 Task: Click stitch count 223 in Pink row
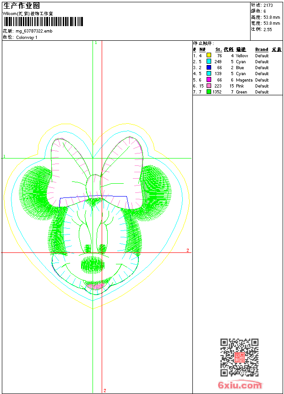pos(218,86)
